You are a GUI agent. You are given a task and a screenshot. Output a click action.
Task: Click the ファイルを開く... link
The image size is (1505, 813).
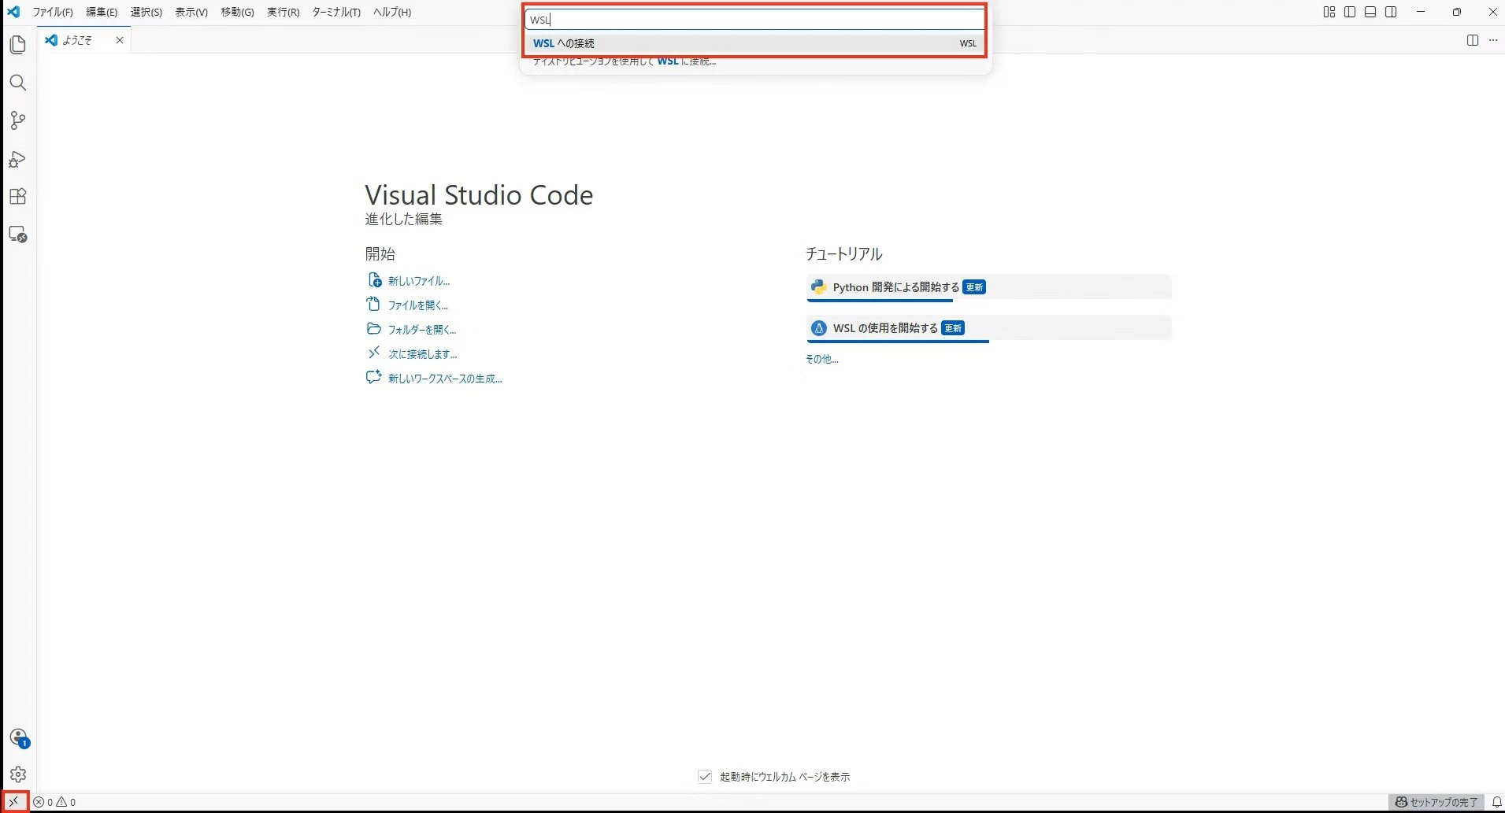tap(418, 305)
